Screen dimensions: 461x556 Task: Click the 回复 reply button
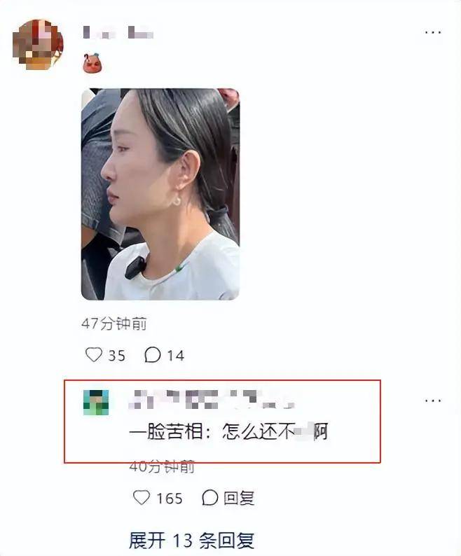[x=239, y=498]
